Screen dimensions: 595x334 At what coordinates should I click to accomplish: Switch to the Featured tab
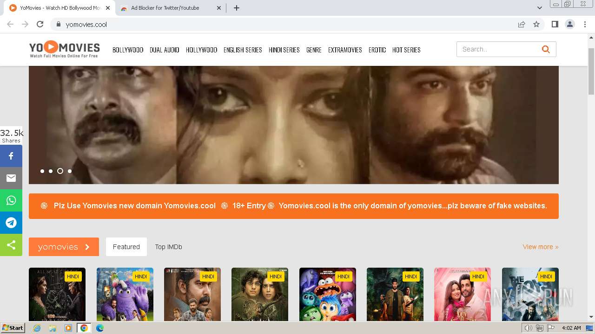coord(126,247)
